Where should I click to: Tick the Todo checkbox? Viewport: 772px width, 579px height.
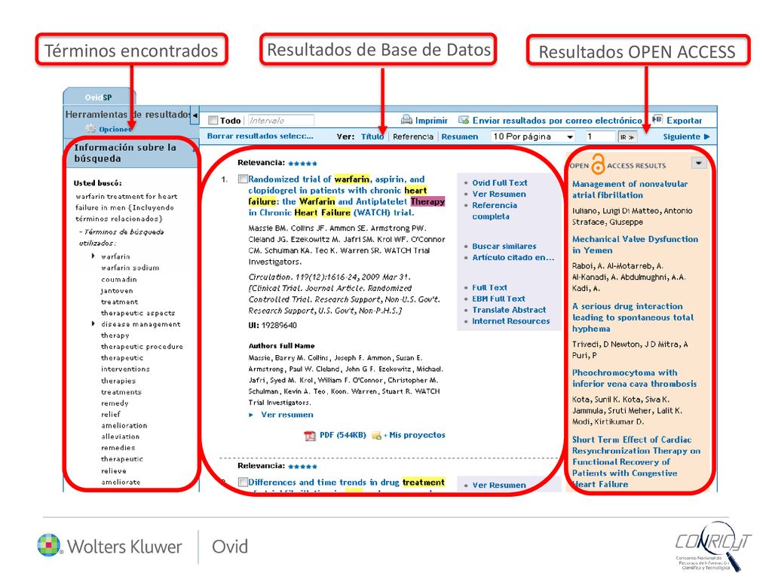(213, 120)
